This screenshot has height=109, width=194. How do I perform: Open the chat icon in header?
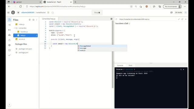pyautogui.click(x=172, y=12)
